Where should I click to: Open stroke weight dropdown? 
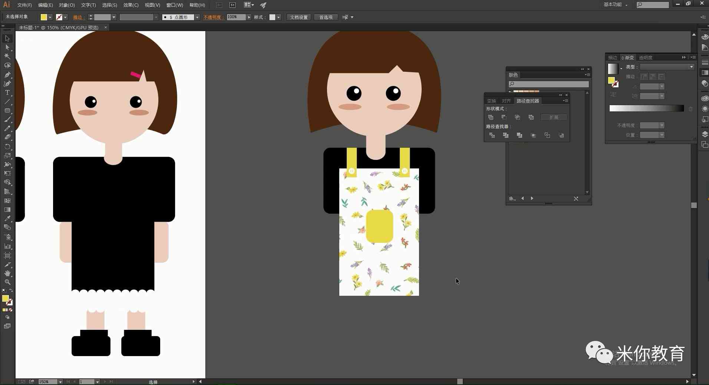(x=114, y=17)
